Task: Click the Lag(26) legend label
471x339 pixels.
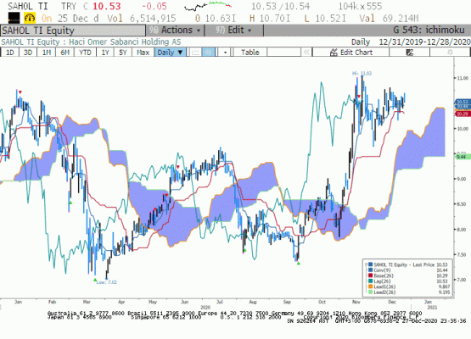Action: click(382, 281)
